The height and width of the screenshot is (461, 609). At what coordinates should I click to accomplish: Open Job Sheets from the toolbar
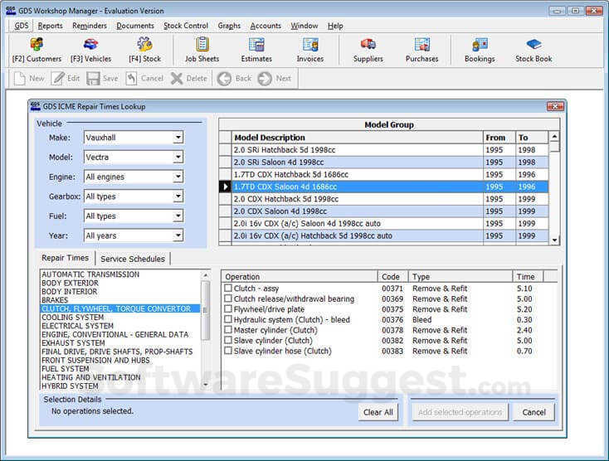point(202,49)
